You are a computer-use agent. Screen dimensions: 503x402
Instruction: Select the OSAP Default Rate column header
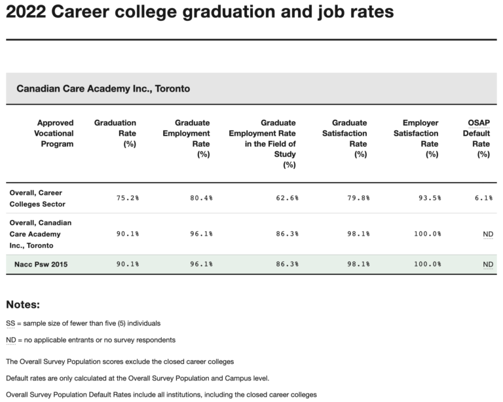pyautogui.click(x=476, y=139)
